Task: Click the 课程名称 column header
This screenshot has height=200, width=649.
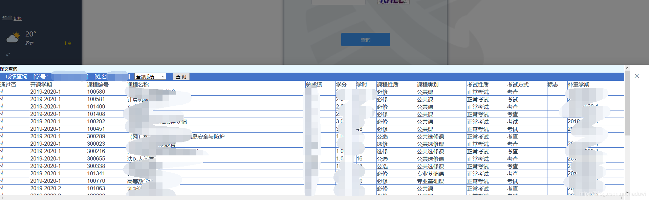Action: [x=138, y=85]
